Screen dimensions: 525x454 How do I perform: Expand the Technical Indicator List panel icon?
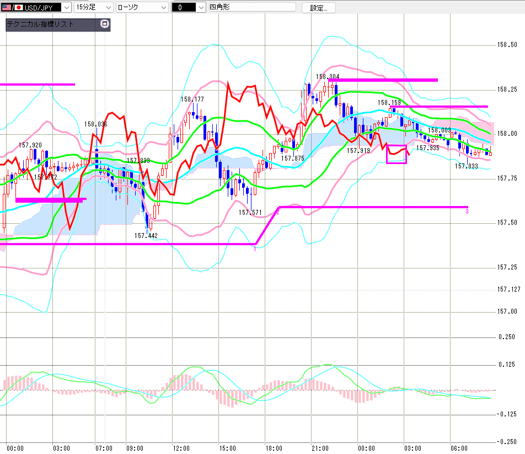click(x=104, y=24)
